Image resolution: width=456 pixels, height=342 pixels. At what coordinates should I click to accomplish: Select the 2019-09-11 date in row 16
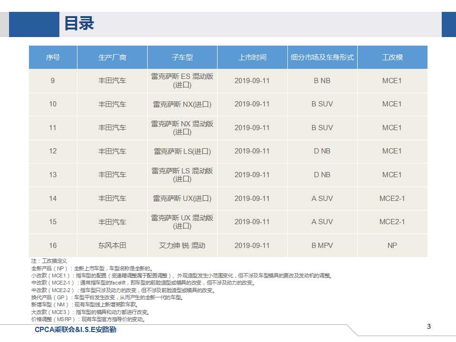tap(252, 246)
